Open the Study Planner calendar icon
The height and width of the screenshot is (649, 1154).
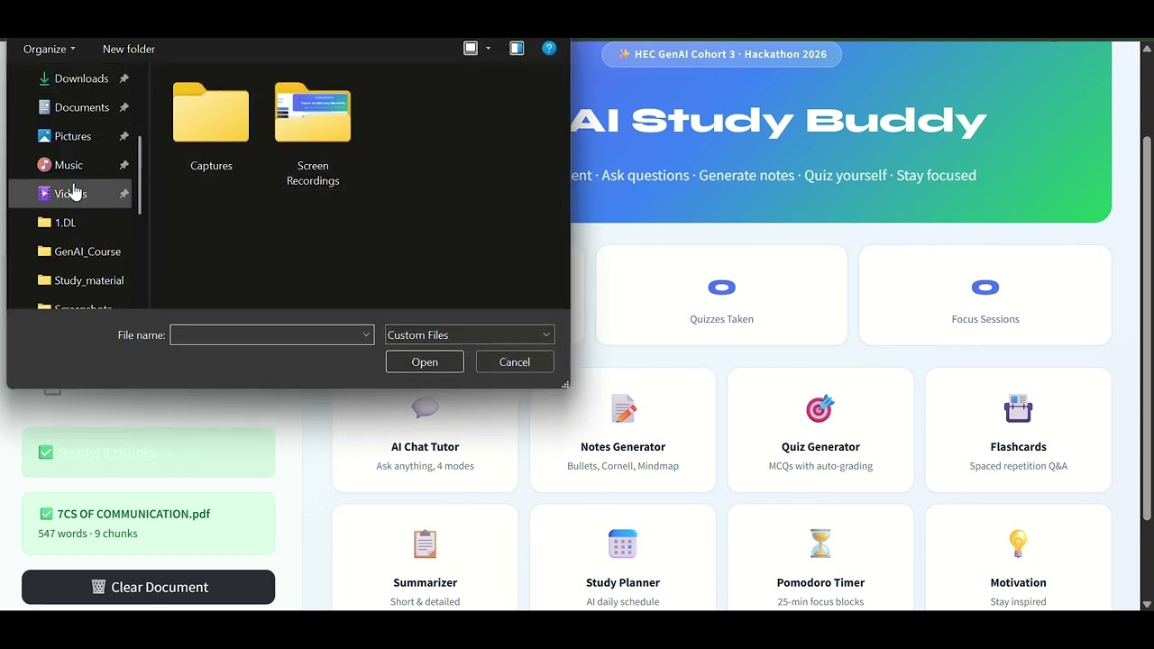[623, 544]
